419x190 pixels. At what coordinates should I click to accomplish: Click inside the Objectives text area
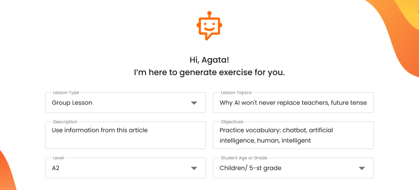pyautogui.click(x=293, y=135)
